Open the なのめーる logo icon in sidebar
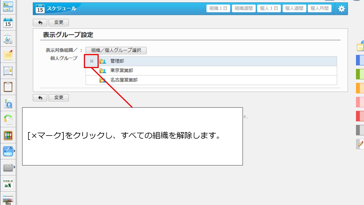364x205 pixels. coord(8,184)
